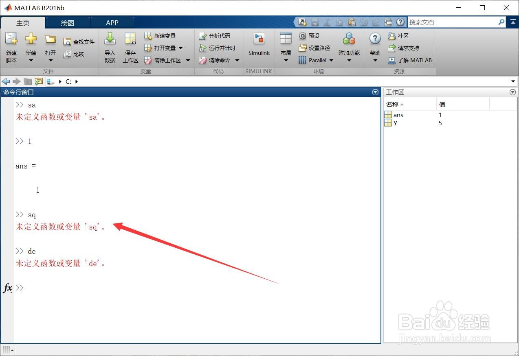519x356 pixels.
Task: Click the error text 未定义函数或变量 'de'
Action: [x=61, y=264]
